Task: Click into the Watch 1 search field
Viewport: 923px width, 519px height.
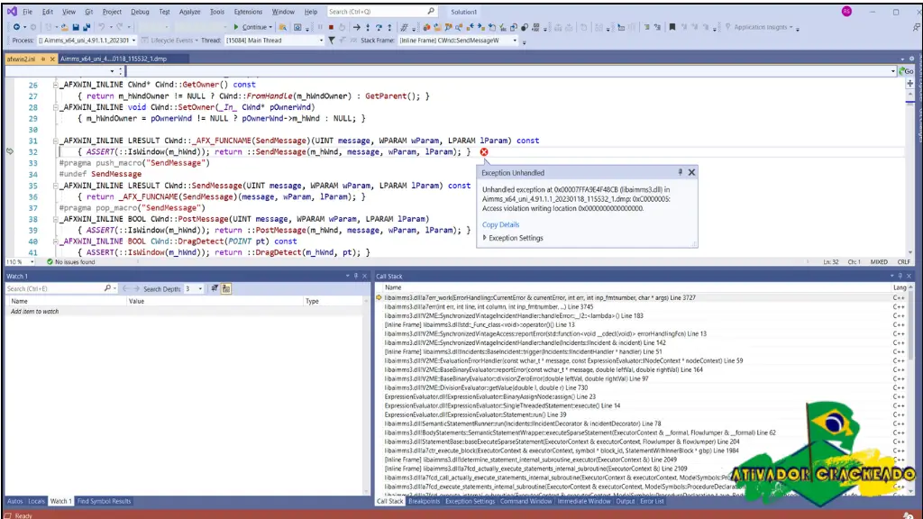Action: pos(54,288)
